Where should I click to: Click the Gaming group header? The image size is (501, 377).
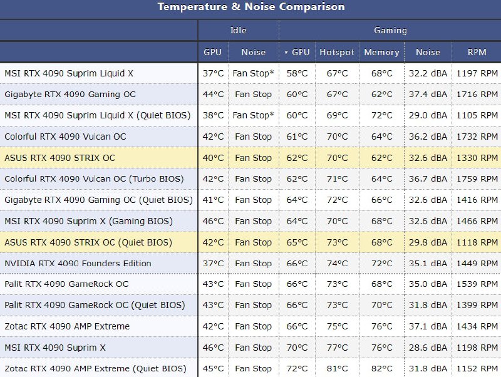(390, 30)
